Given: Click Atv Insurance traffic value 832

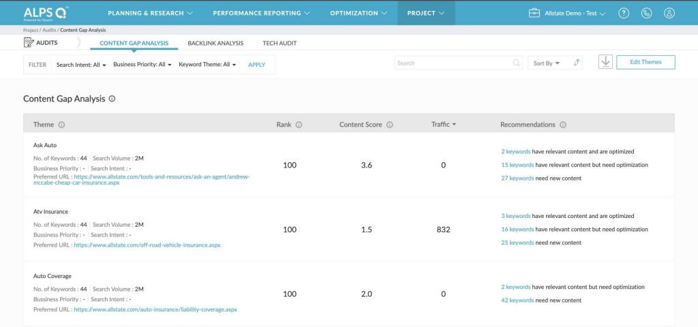Looking at the screenshot, I should tap(443, 230).
